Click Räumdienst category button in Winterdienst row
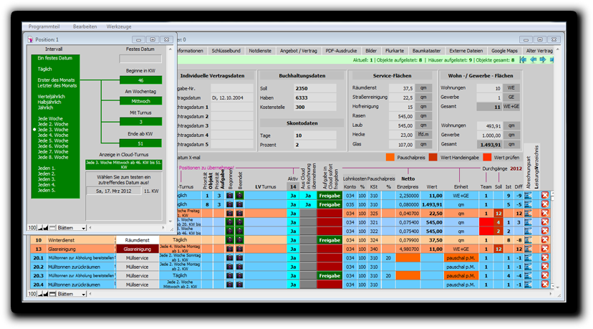The height and width of the screenshot is (329, 593). [x=137, y=240]
